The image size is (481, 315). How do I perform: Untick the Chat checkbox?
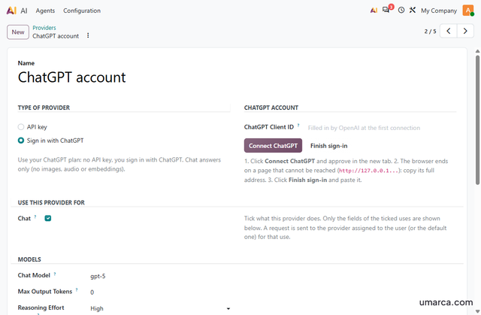[x=48, y=218]
